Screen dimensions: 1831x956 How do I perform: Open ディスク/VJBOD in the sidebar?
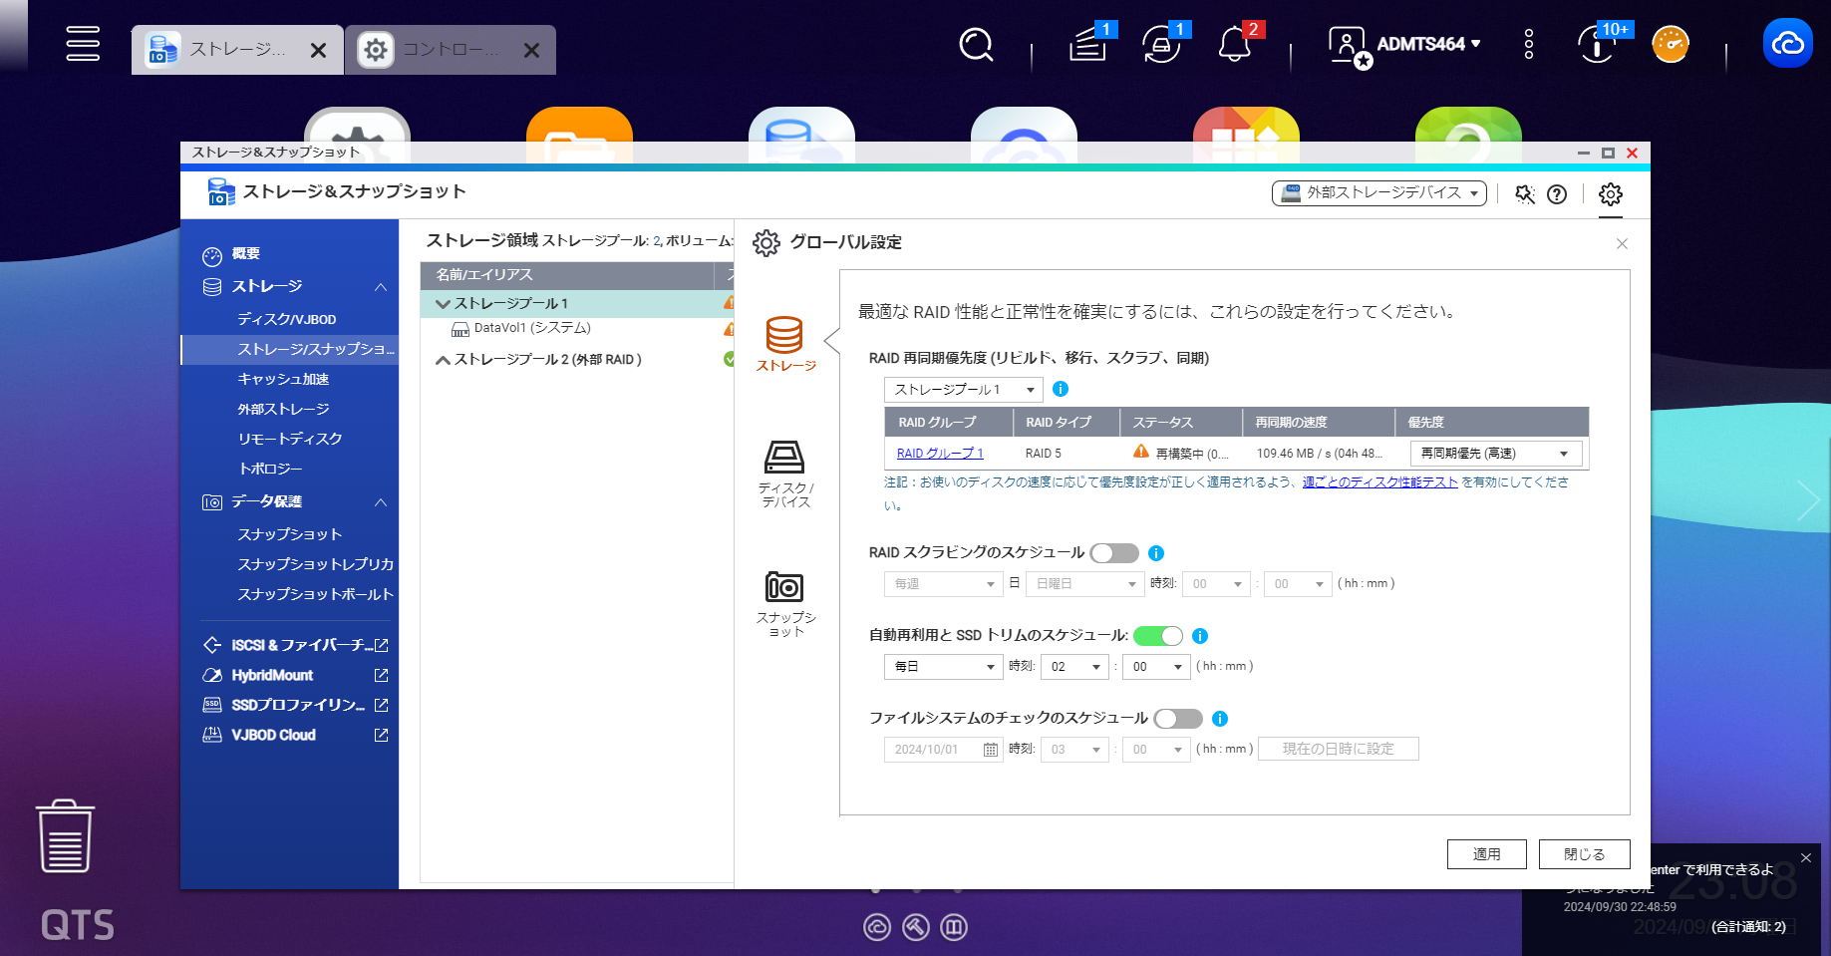click(x=287, y=319)
